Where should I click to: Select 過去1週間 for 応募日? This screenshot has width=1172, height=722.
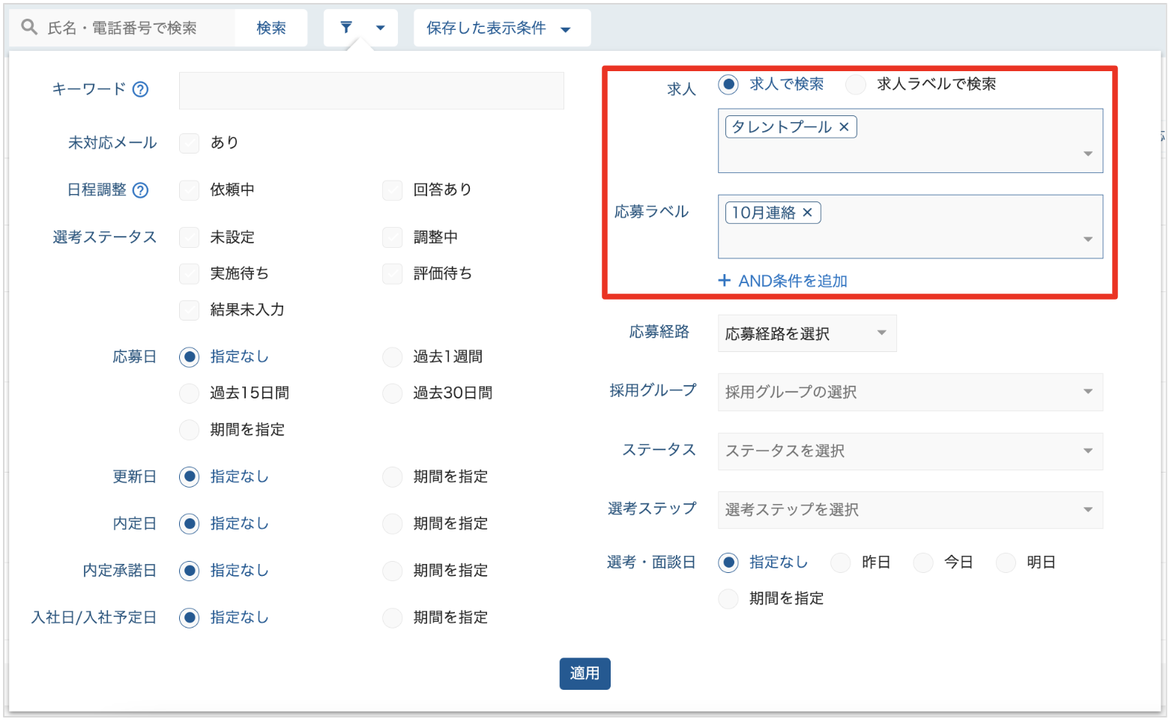click(x=393, y=357)
